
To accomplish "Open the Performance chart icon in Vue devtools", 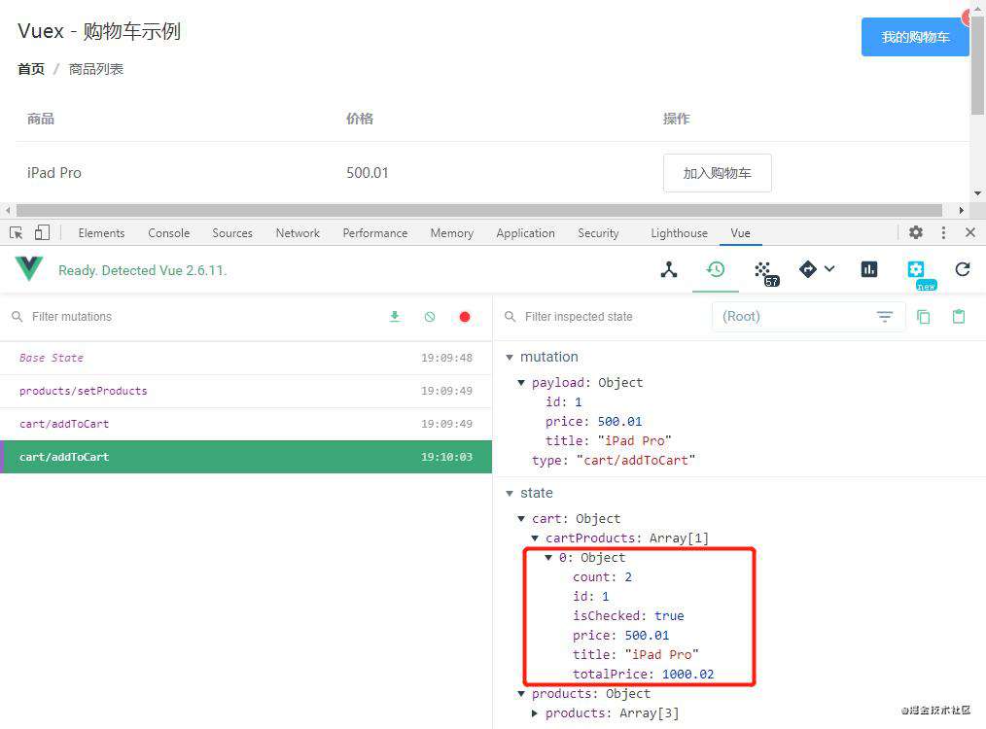I will [x=869, y=269].
